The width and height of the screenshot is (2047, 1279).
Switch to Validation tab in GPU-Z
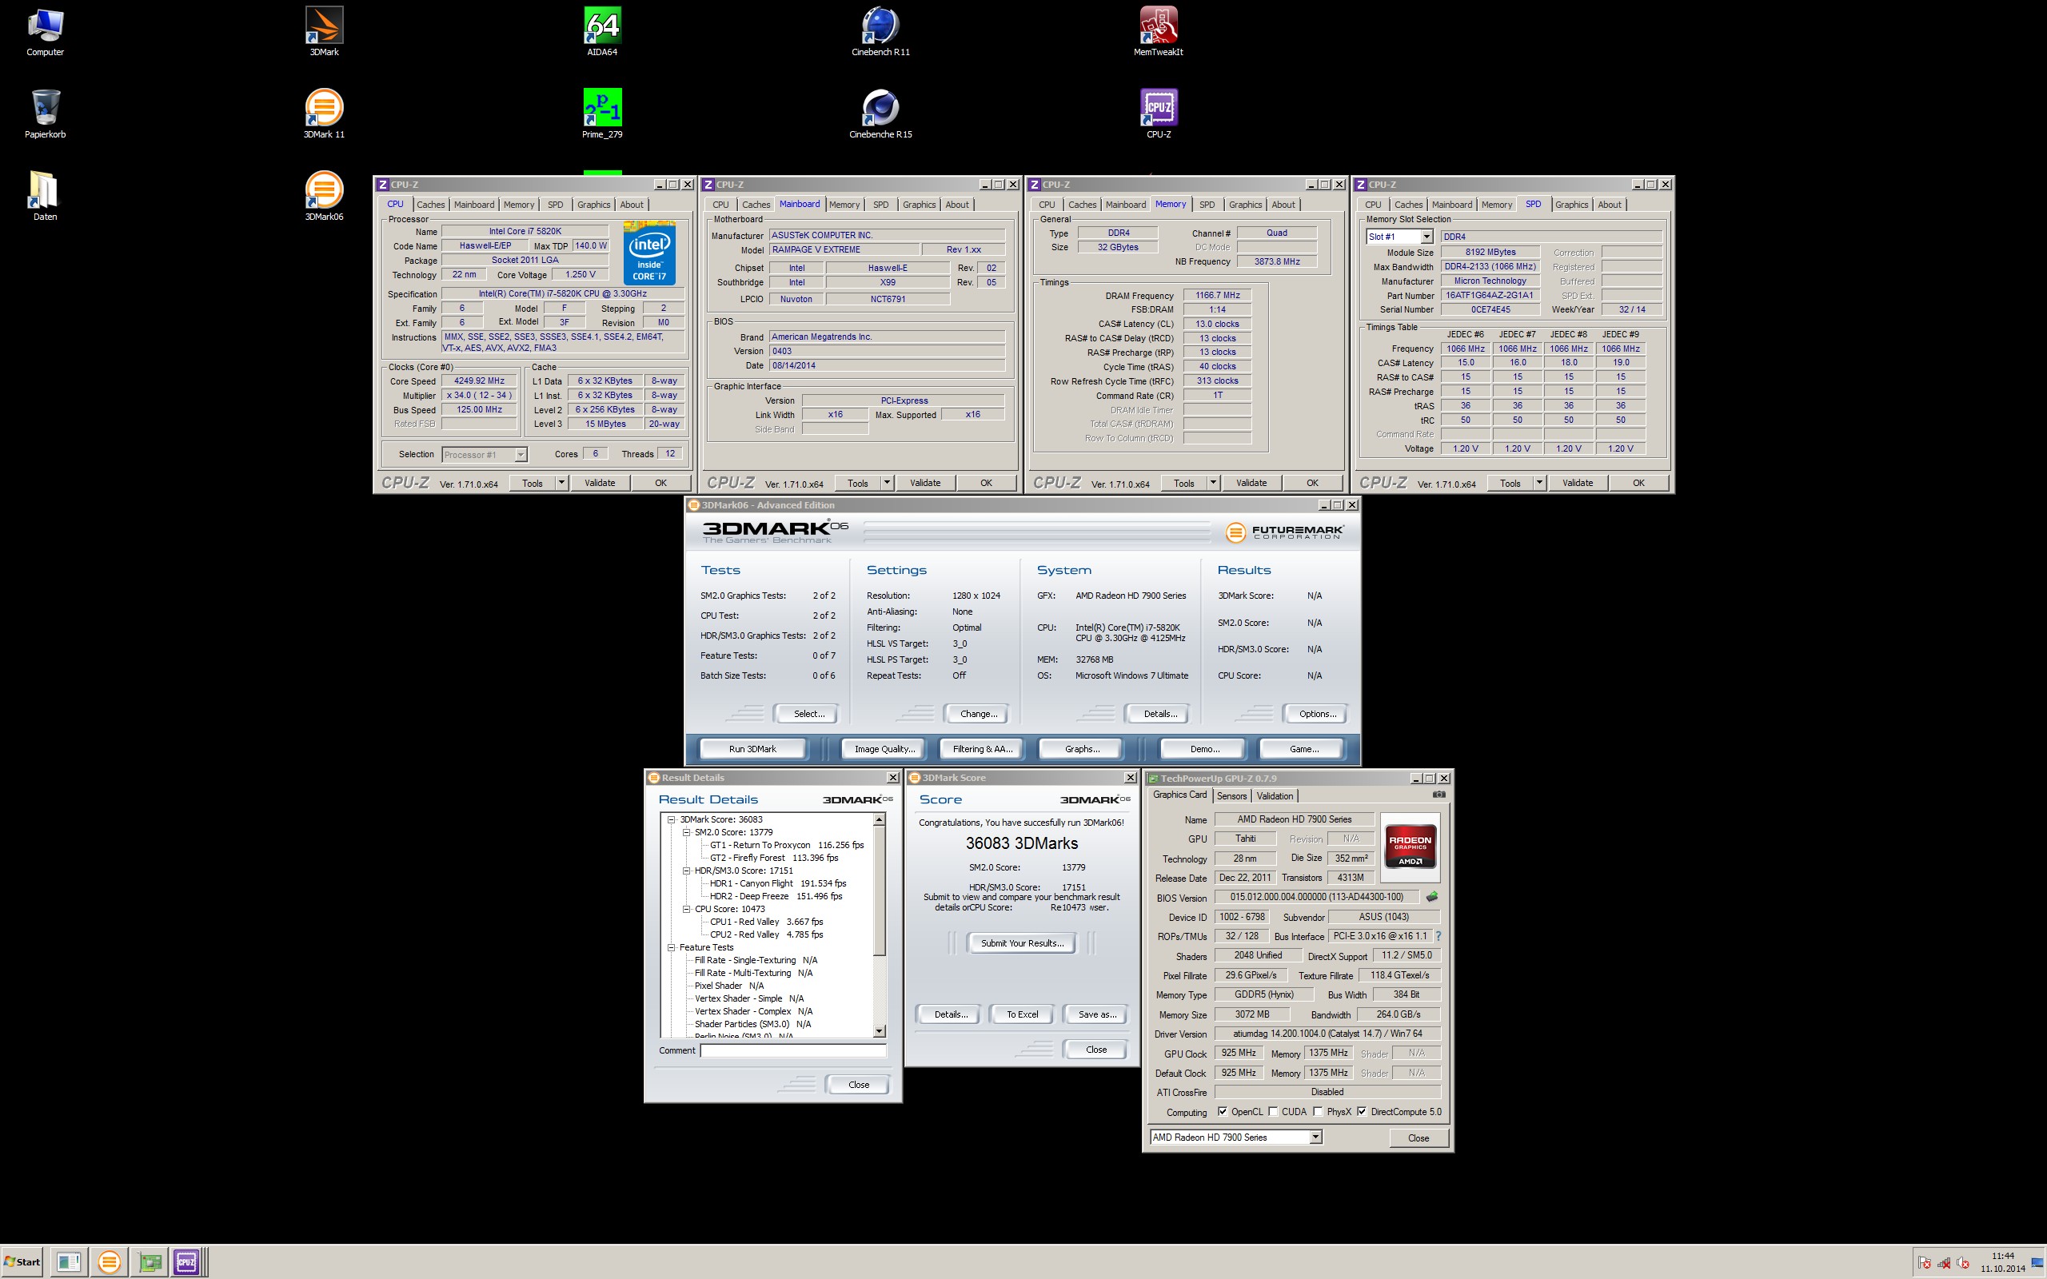pos(1275,796)
